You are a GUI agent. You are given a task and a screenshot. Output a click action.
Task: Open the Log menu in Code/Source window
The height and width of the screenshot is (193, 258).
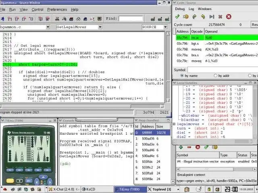pyautogui.click(x=191, y=9)
